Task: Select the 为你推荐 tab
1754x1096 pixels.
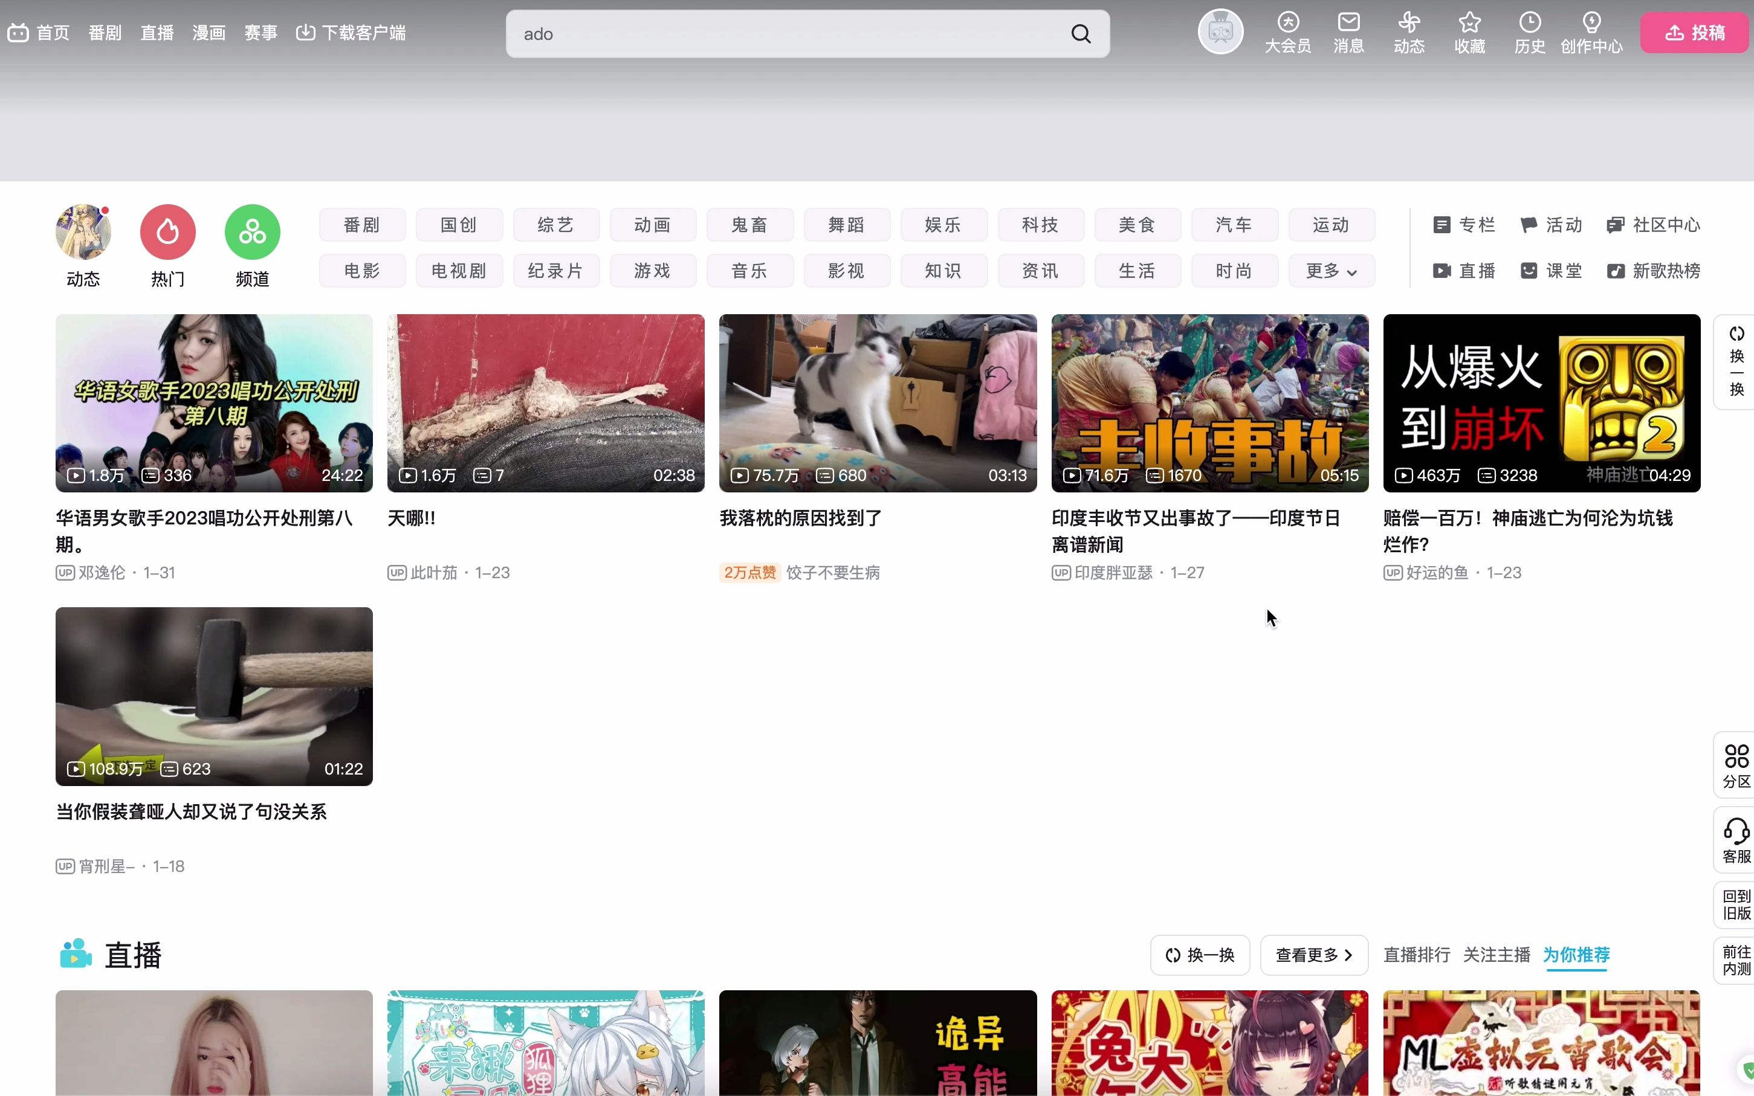Action: click(x=1576, y=955)
